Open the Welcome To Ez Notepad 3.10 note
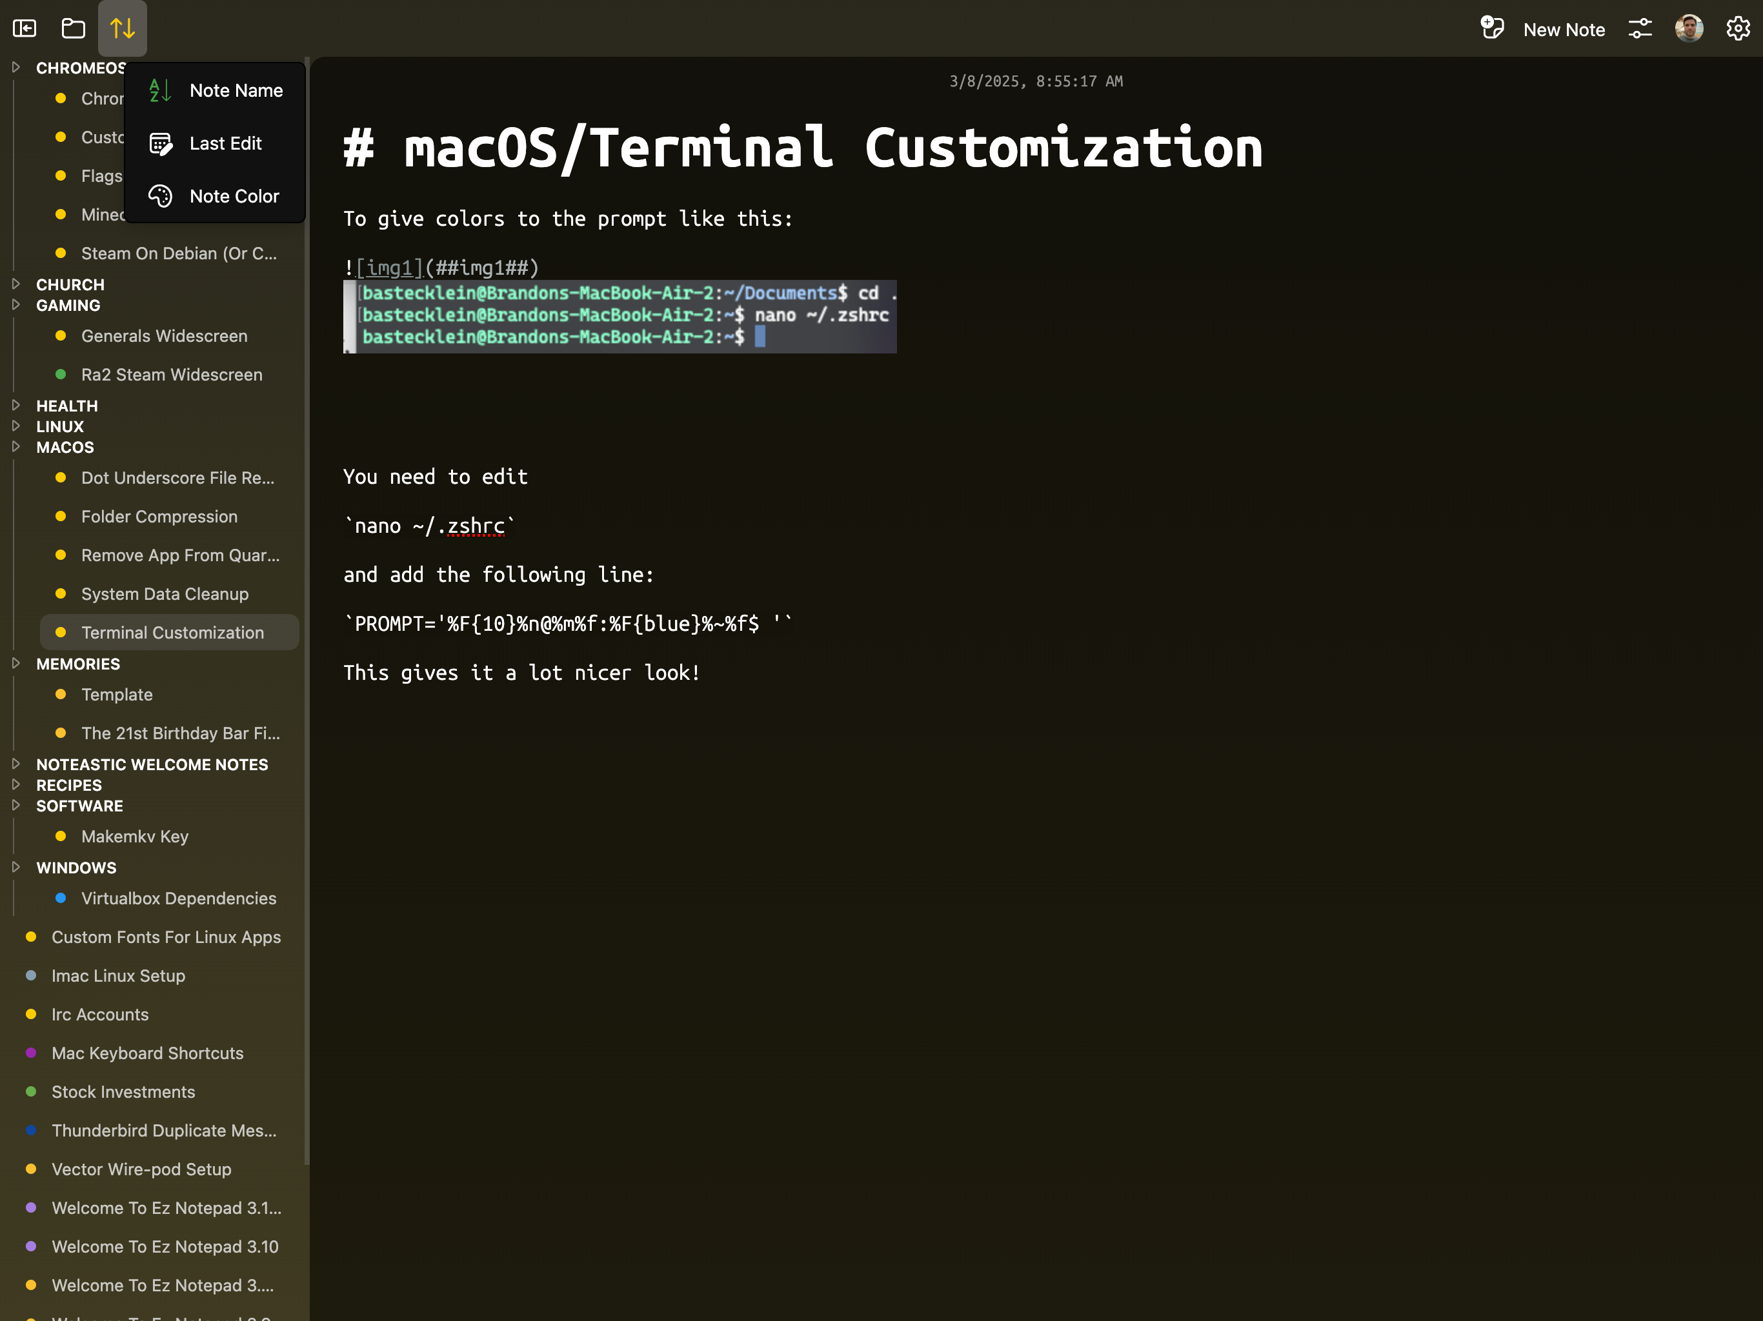 (x=155, y=1246)
